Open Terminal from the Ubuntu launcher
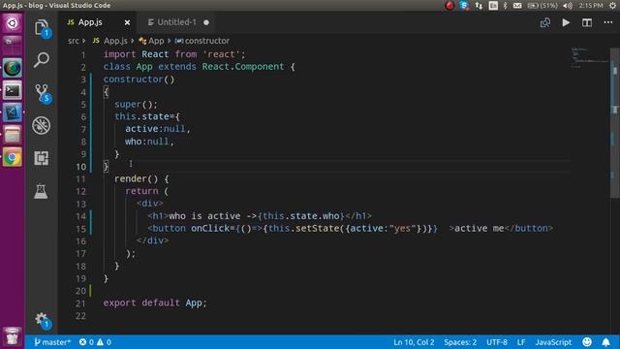 pos(13,90)
